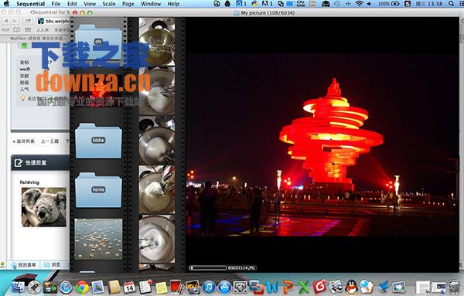Screen dimensions: 464x296
Task: Click the koala avatar of fishliving
Action: [44, 207]
